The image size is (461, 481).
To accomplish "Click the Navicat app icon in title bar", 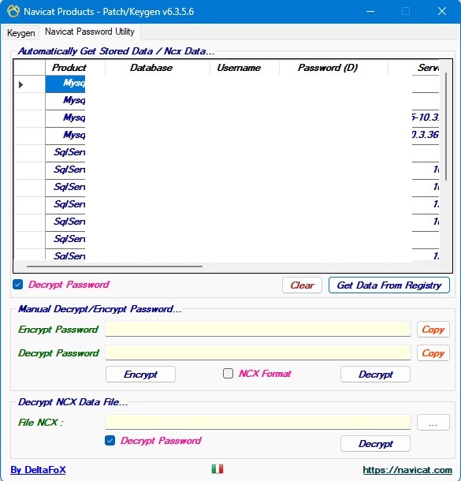I will coord(13,11).
